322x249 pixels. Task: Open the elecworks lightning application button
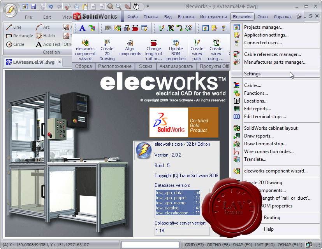(x=11, y=10)
